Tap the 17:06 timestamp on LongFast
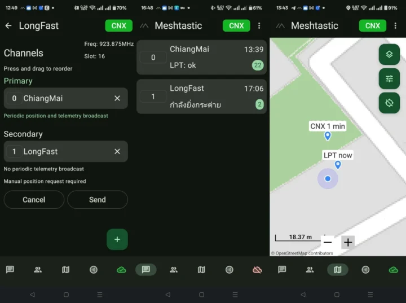Screen dimensions: 406x303 point(254,89)
